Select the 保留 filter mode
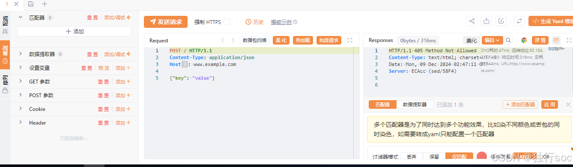This screenshot has height=167, width=573. (434, 157)
